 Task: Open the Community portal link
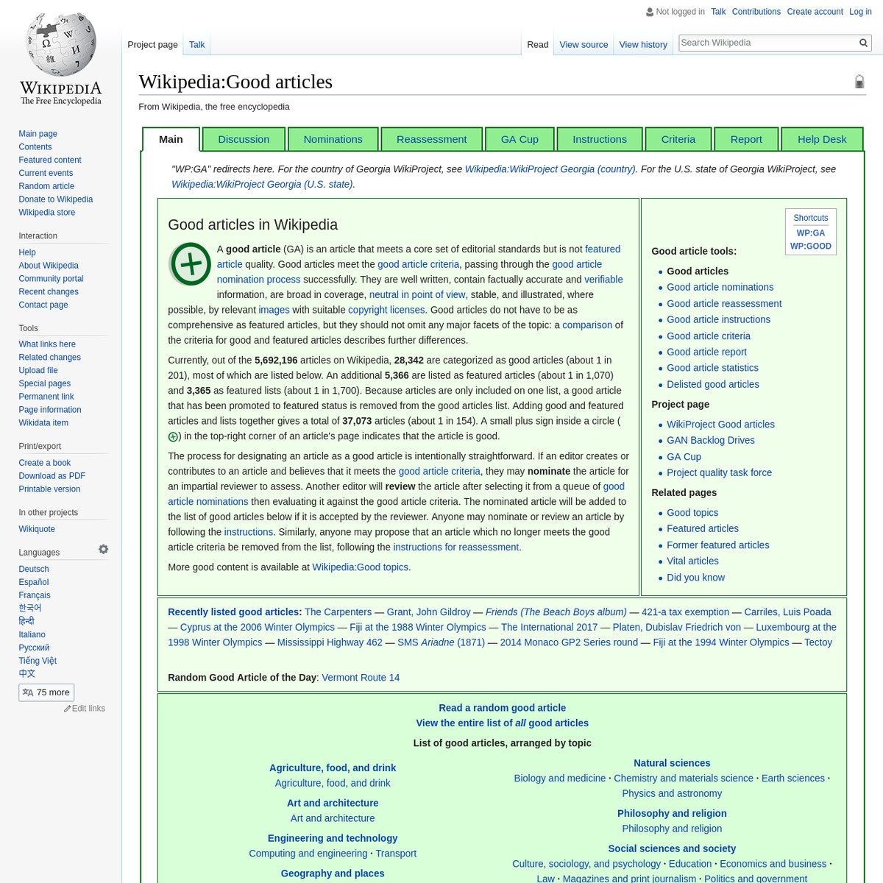[x=51, y=279]
